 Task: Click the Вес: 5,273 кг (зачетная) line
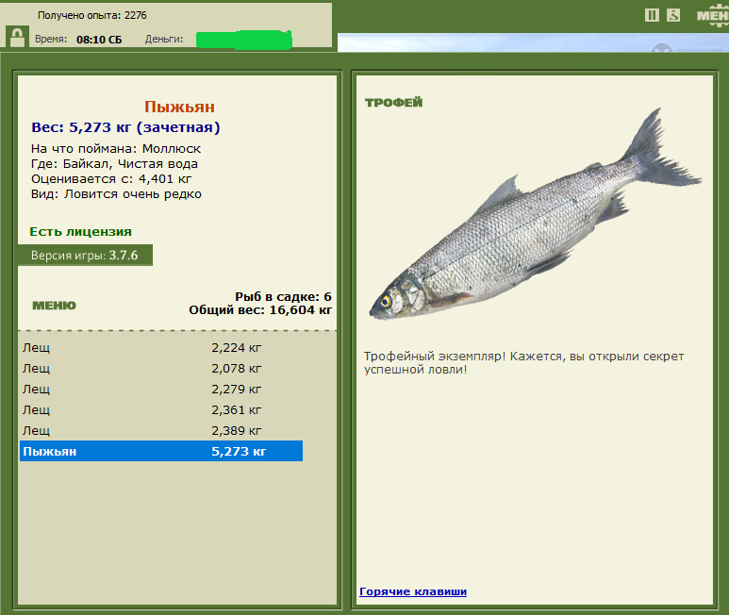coord(125,127)
